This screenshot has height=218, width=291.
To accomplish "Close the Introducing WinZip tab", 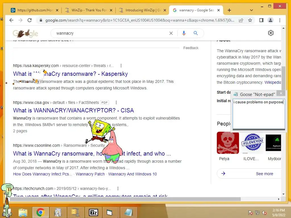I will [165, 10].
